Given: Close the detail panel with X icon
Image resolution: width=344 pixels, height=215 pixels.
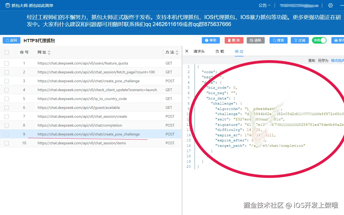Looking at the screenshot, I should click(187, 51).
